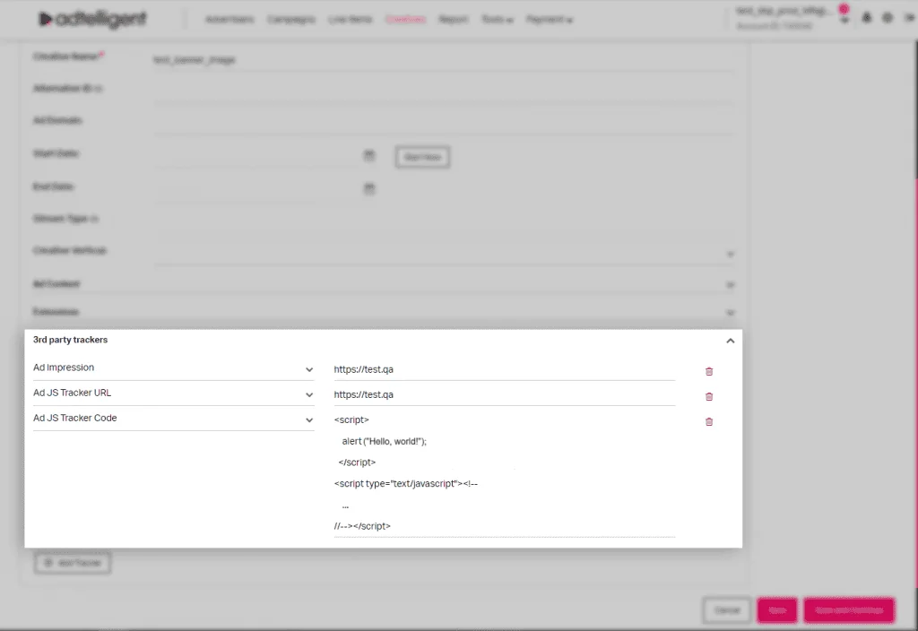Viewport: 918px width, 631px height.
Task: Click the '<script type="text/javascript"><!--' line
Action: 406,483
